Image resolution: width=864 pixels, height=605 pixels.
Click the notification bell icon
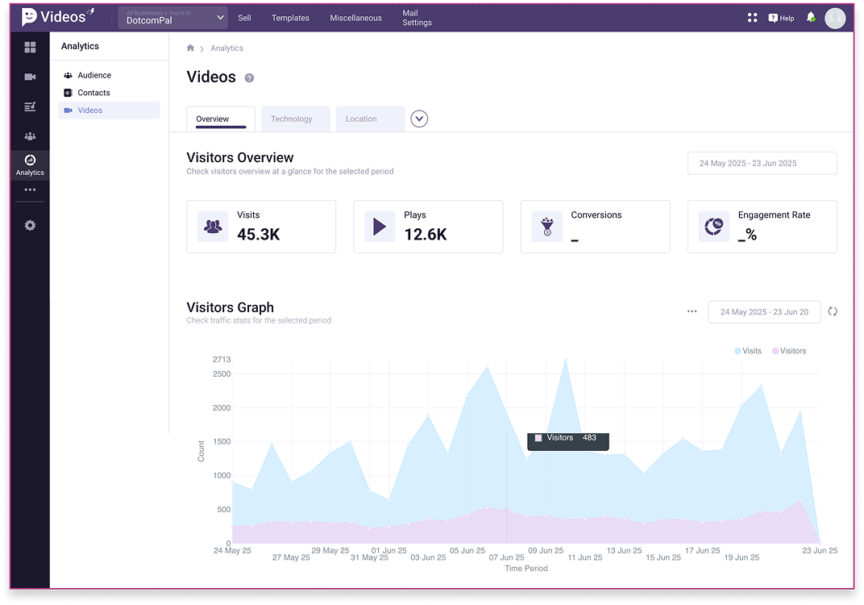[x=810, y=18]
